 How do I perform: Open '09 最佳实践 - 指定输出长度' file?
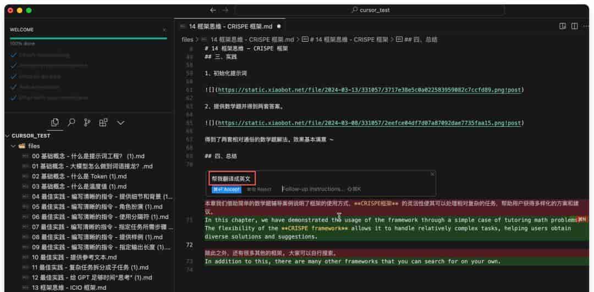click(x=101, y=248)
